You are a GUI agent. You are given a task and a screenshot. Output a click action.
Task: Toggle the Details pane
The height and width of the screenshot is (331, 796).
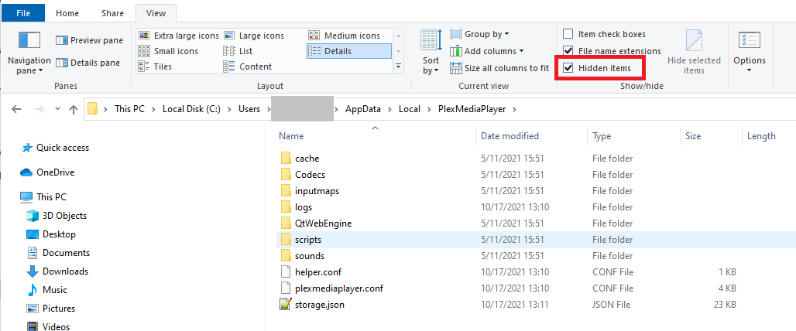pyautogui.click(x=87, y=63)
